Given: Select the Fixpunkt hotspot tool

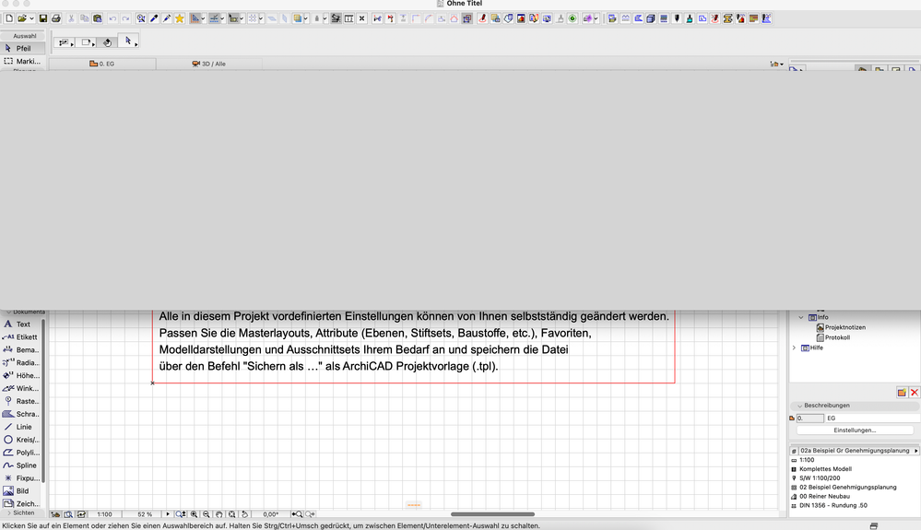Looking at the screenshot, I should coord(22,477).
